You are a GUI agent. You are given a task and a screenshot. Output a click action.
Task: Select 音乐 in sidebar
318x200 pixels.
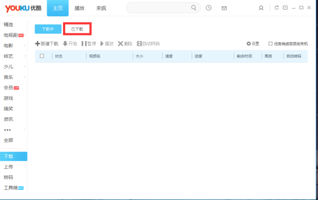pyautogui.click(x=8, y=77)
